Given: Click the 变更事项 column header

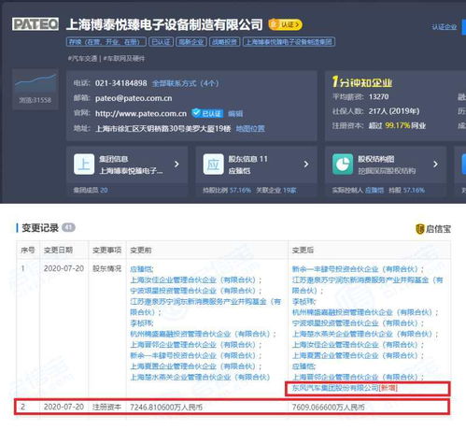Looking at the screenshot, I should 106,250.
